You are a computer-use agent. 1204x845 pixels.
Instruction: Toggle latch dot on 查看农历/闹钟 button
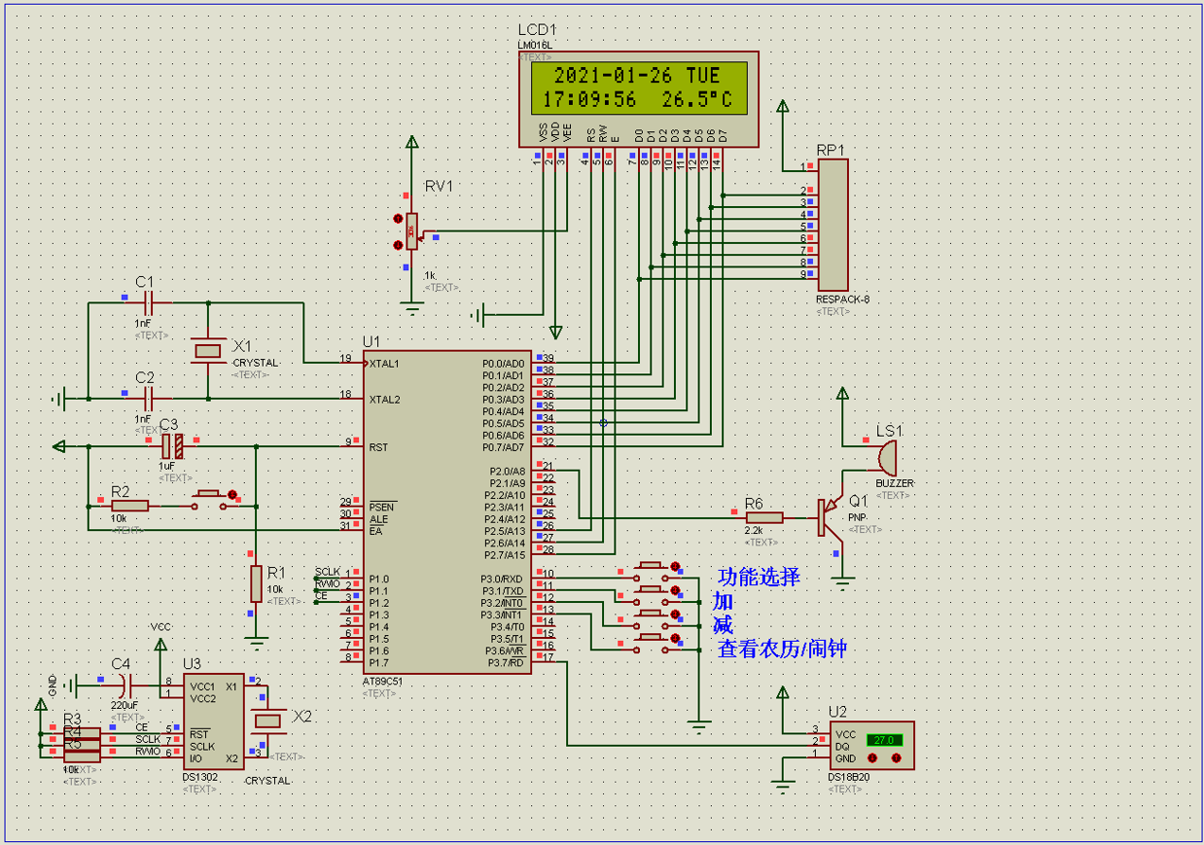(x=675, y=638)
